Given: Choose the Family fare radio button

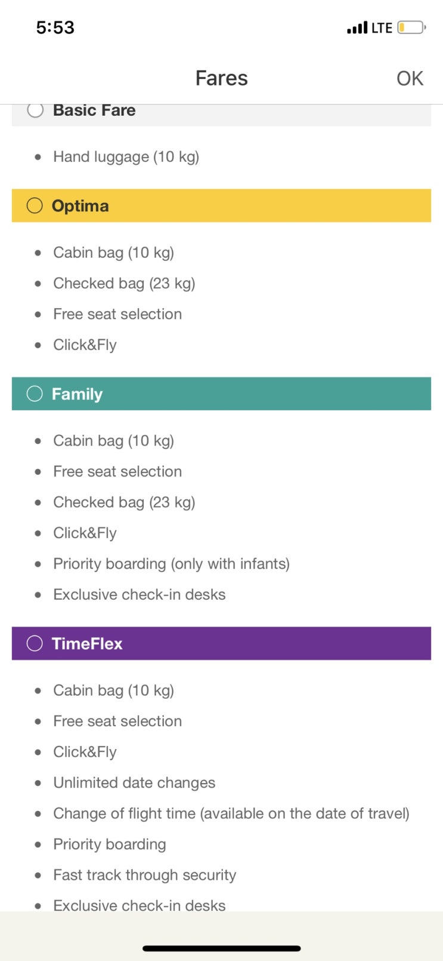Looking at the screenshot, I should coord(35,394).
